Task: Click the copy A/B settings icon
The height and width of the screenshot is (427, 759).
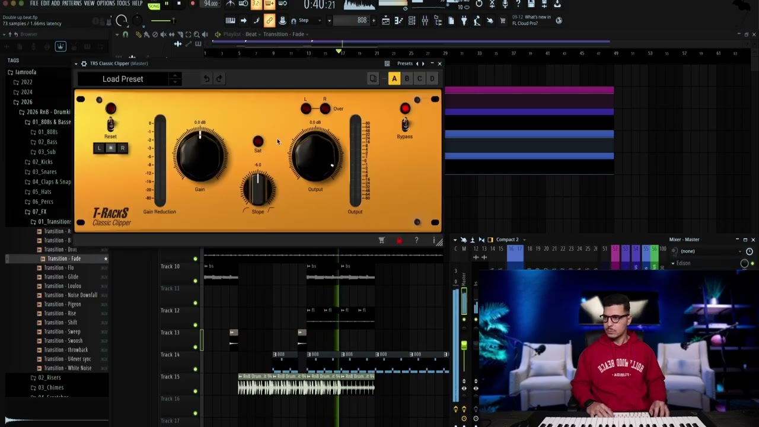Action: [x=373, y=78]
